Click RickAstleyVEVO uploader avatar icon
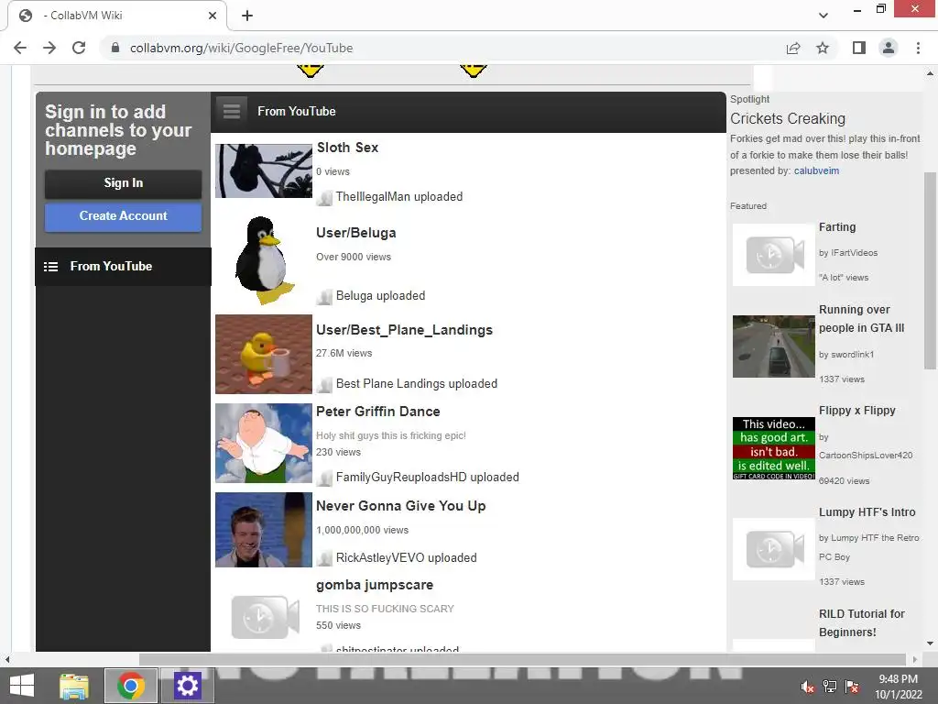Screen dimensions: 938x704 tap(325, 558)
